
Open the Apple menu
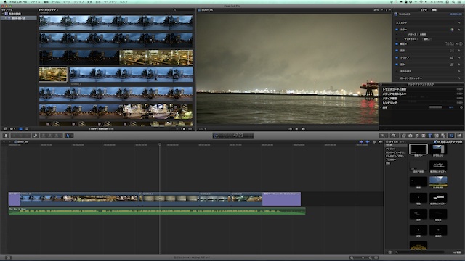point(4,1)
